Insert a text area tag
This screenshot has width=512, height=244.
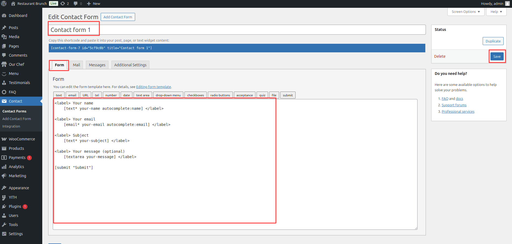[x=143, y=95]
